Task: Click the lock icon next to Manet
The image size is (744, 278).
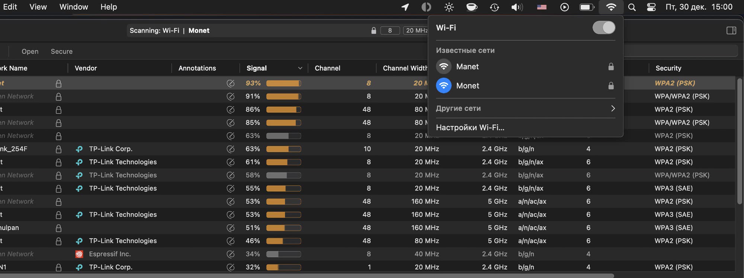Action: click(611, 67)
